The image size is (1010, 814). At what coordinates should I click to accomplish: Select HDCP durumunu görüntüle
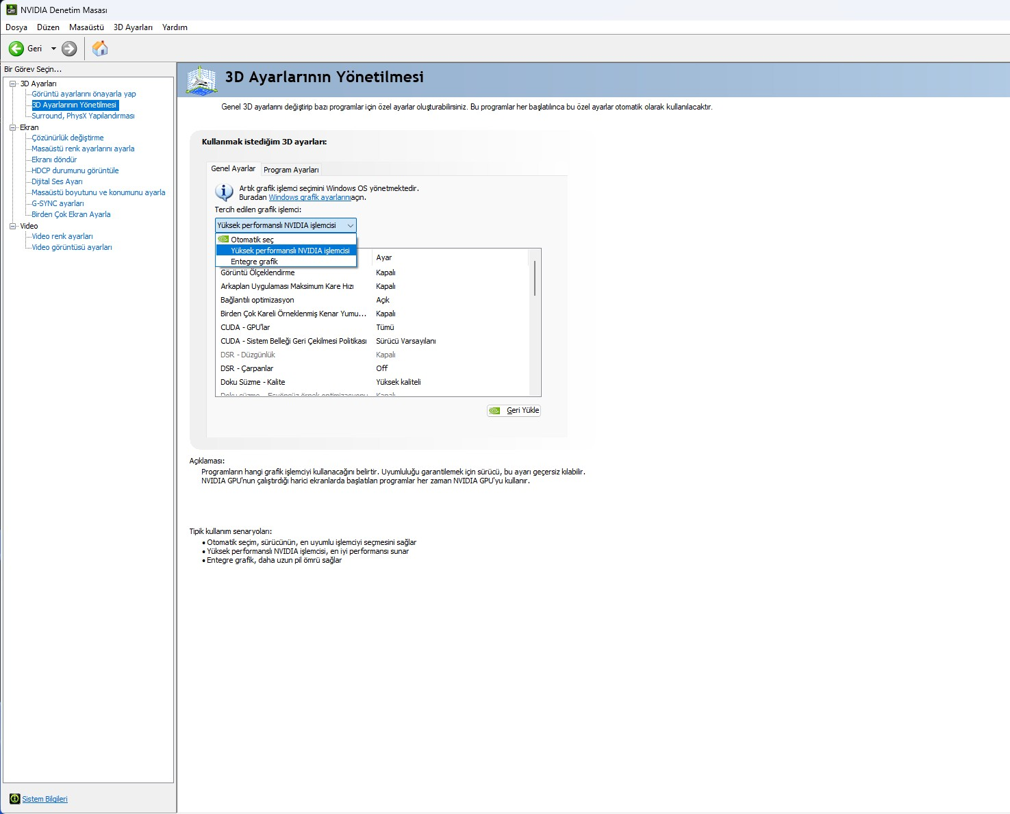75,170
